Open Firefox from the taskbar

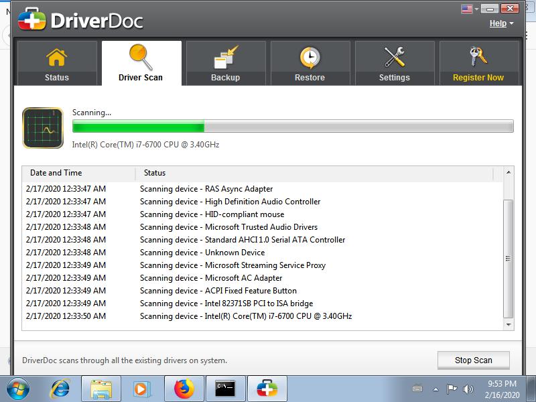(x=184, y=389)
